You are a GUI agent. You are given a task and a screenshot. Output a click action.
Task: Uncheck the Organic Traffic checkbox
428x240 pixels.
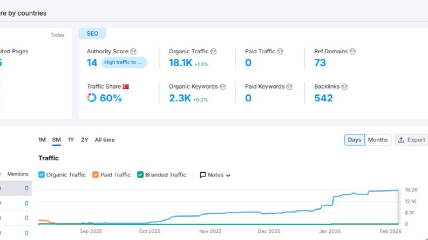coord(42,175)
